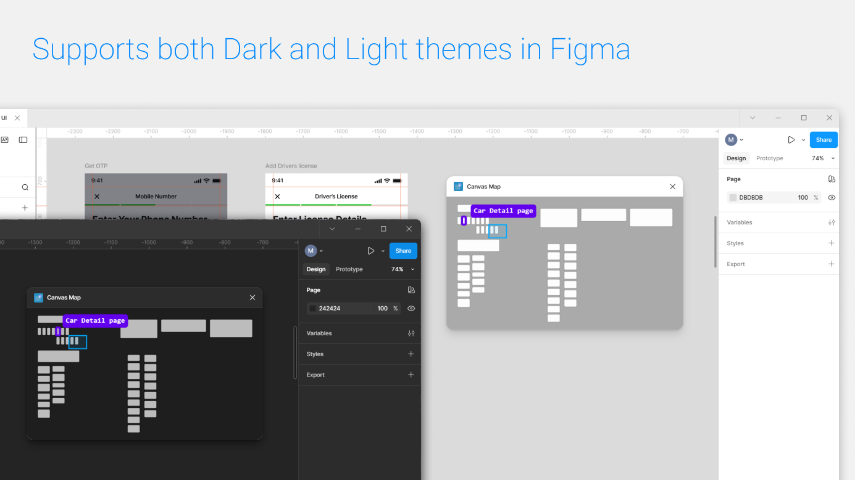Add export setting with plus, dark panel
The image size is (855, 480).
pos(411,375)
